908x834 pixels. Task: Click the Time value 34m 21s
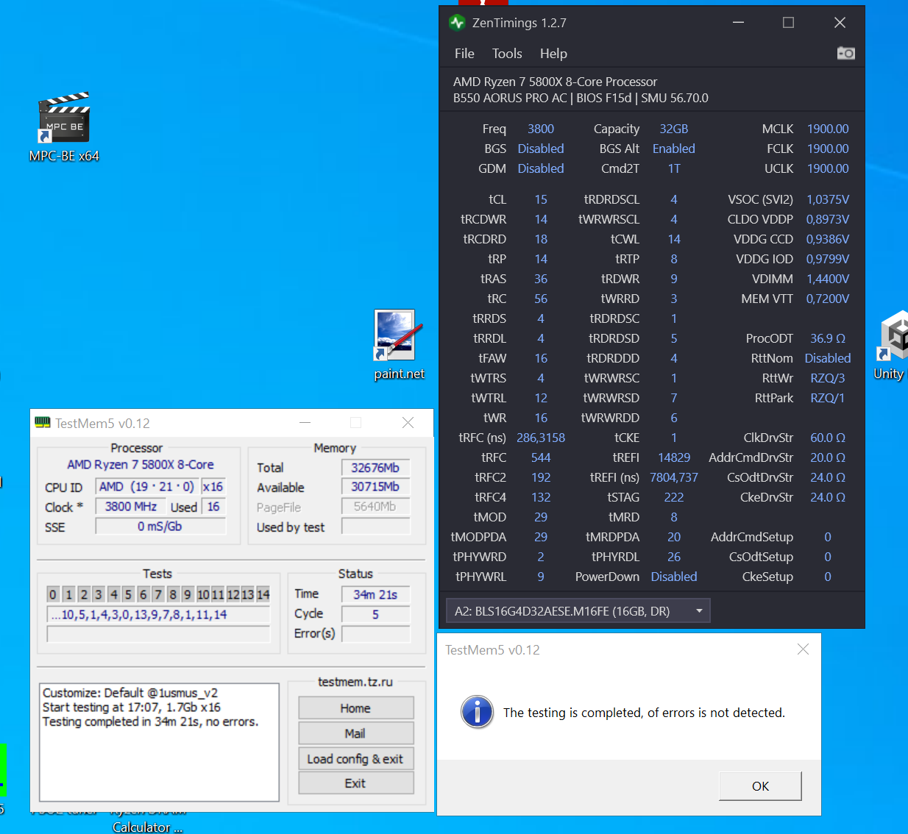click(375, 594)
